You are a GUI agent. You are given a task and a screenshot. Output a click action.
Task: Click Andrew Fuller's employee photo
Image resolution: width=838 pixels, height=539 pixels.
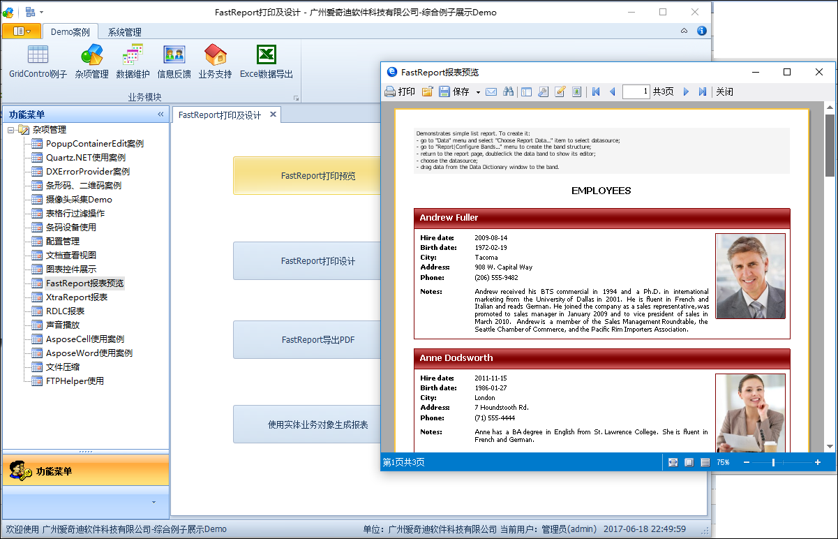point(750,276)
